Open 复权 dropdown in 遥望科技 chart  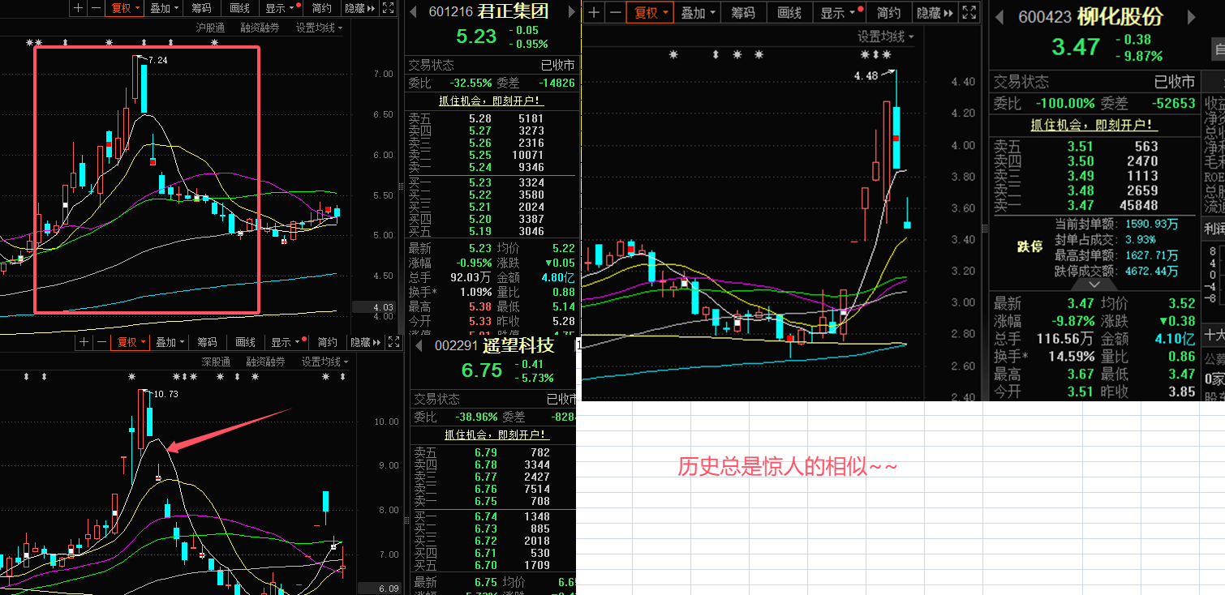coord(131,342)
